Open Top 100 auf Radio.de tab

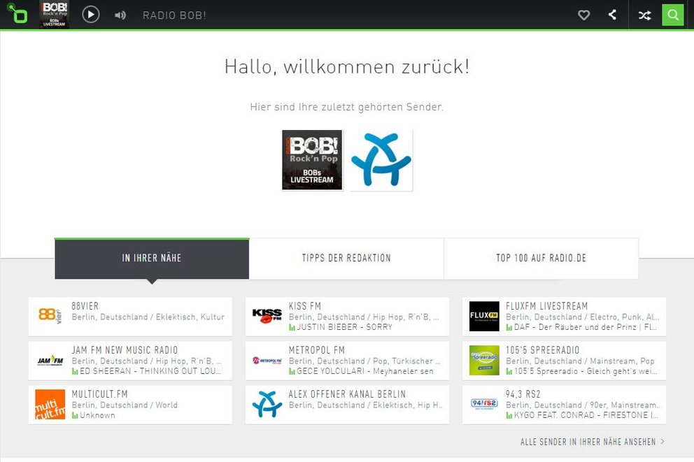541,259
